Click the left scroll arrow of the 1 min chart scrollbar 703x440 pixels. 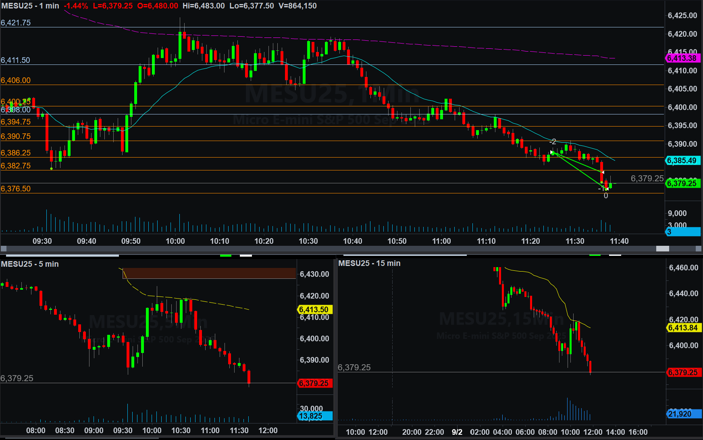pos(3,249)
